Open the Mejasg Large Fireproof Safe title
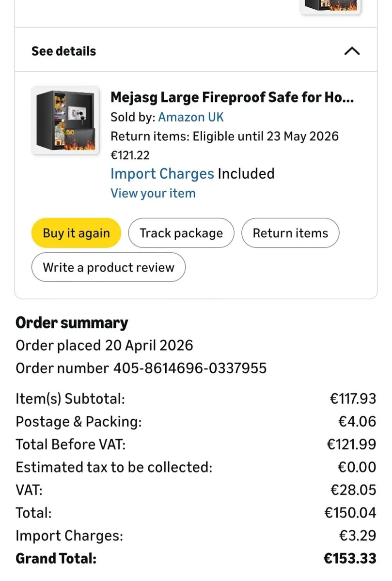392x581 pixels. click(232, 97)
